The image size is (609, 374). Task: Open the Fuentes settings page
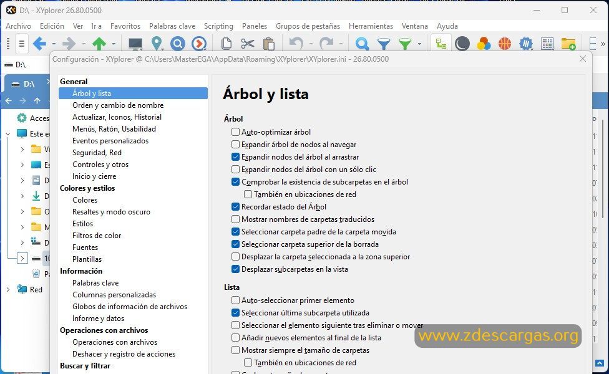coord(85,247)
